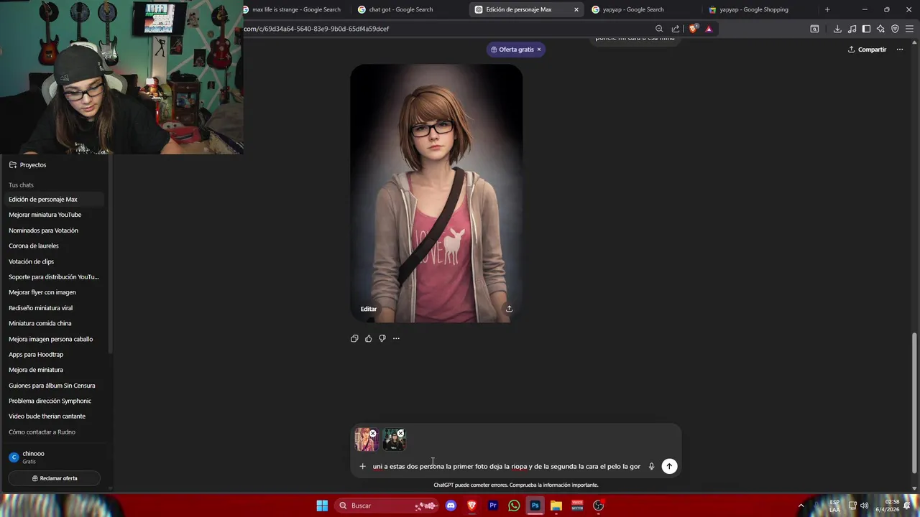The height and width of the screenshot is (517, 920).
Task: Click the generated Max character image
Action: tap(436, 193)
